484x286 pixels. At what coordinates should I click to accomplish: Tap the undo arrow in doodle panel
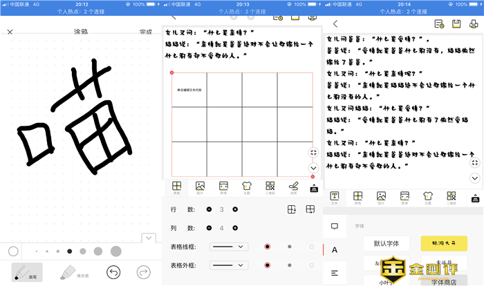click(114, 271)
